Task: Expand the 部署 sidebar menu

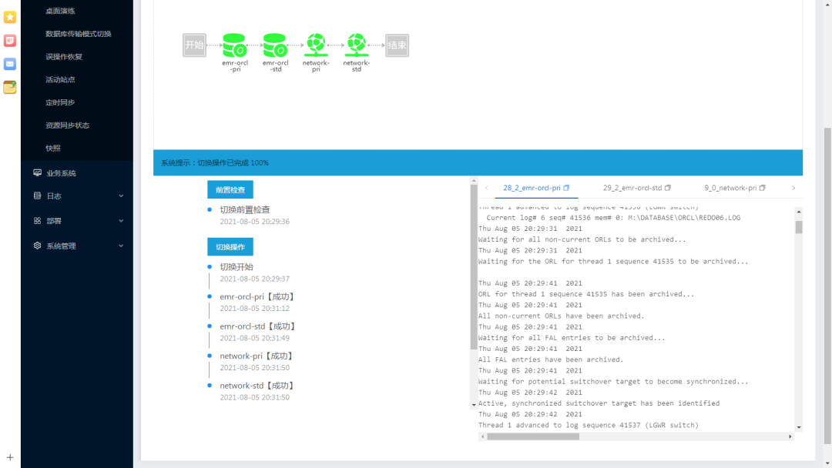Action: (x=77, y=221)
